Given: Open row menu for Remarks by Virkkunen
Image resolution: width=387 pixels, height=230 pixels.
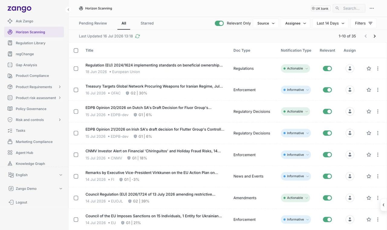Looking at the screenshot, I should (378, 176).
